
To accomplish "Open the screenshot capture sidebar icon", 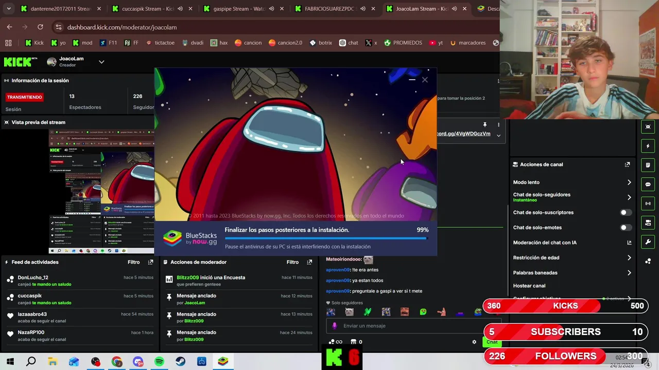I will pyautogui.click(x=648, y=127).
